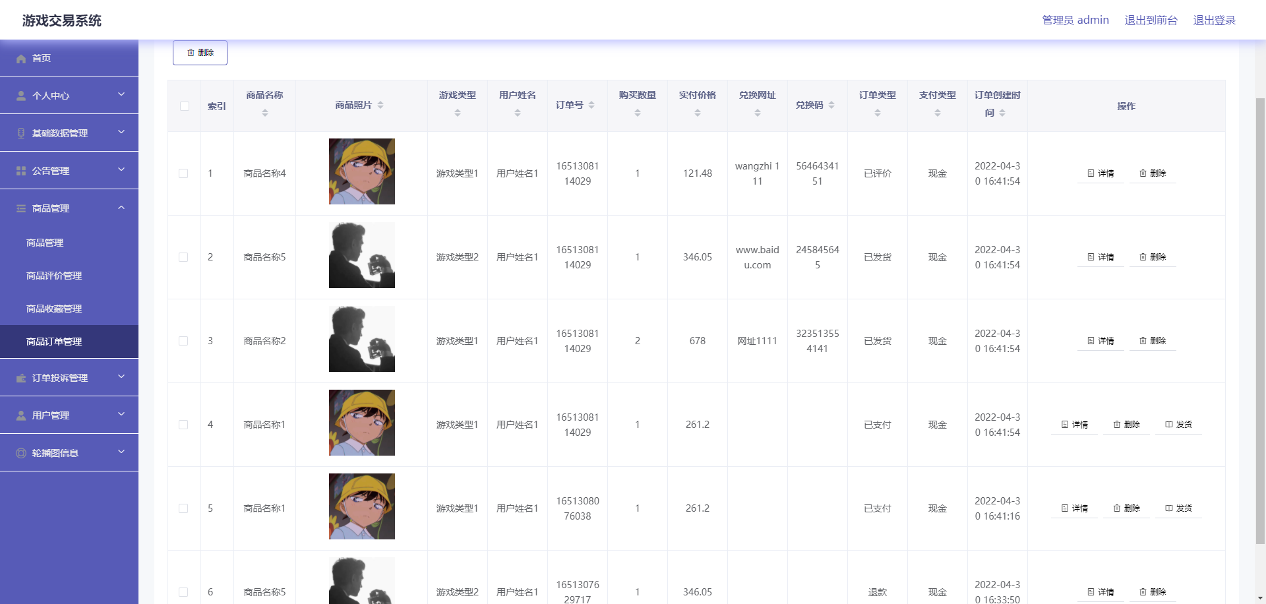The height and width of the screenshot is (604, 1266).
Task: Collapse the 商品管理 menu chevron
Action: 121,208
